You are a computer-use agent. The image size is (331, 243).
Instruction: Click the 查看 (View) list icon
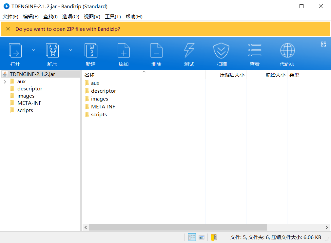255,50
